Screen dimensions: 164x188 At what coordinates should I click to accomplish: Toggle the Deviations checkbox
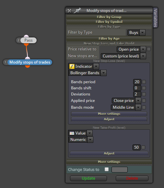coord(144,94)
